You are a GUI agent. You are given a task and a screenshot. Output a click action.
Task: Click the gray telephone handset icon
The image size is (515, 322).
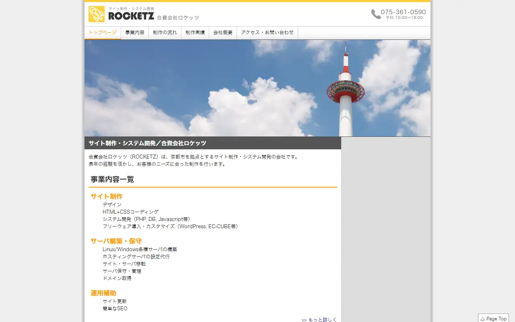[x=376, y=14]
